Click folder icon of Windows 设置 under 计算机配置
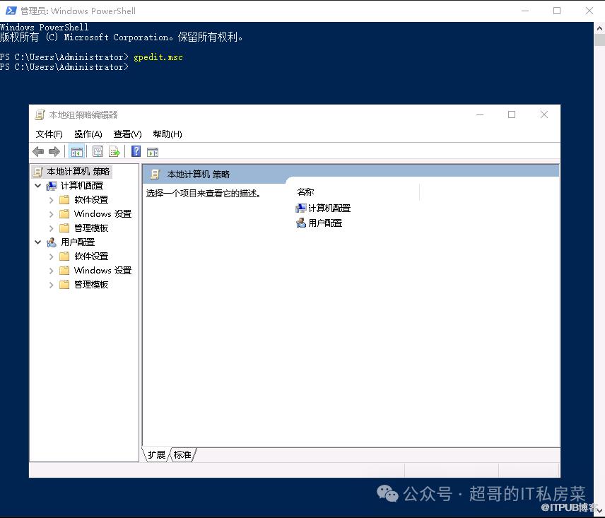The width and height of the screenshot is (605, 518). [64, 213]
